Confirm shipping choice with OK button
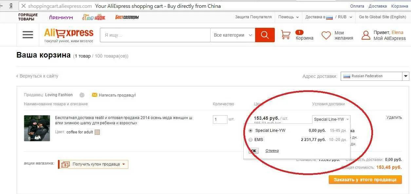Viewport: 411px width, 194px height. point(253,151)
